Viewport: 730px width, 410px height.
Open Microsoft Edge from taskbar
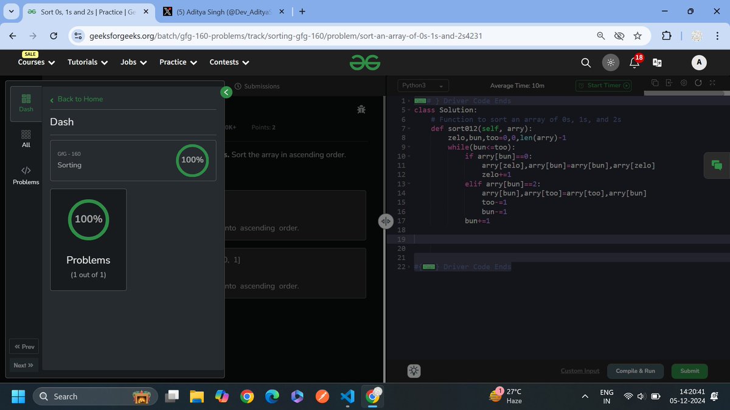coord(271,397)
